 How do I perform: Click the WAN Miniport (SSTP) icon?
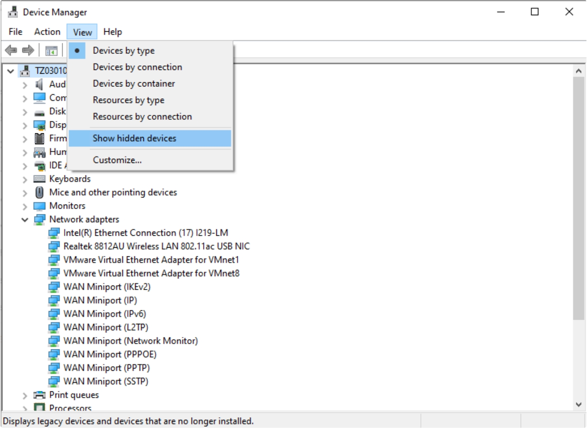[54, 381]
